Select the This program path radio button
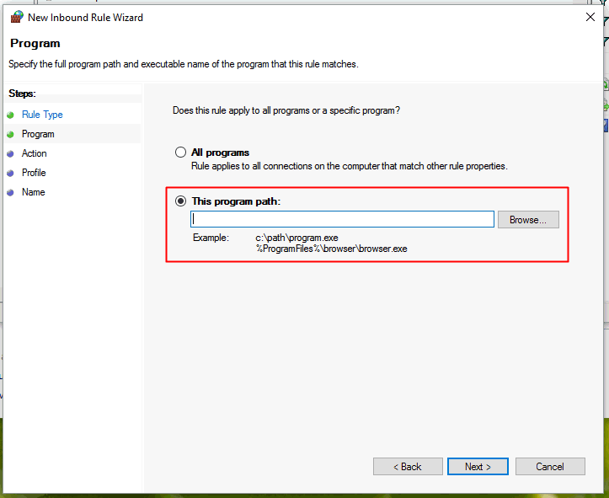Image resolution: width=609 pixels, height=498 pixels. [x=180, y=201]
